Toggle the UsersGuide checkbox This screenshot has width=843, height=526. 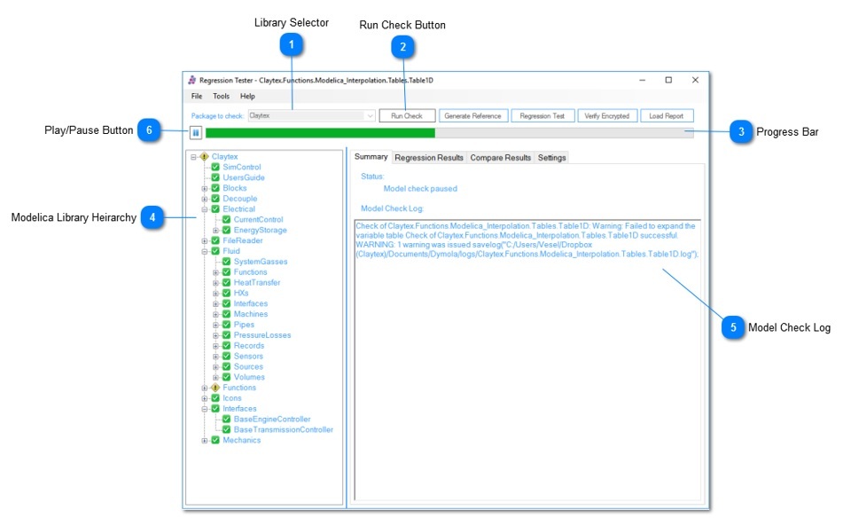215,177
